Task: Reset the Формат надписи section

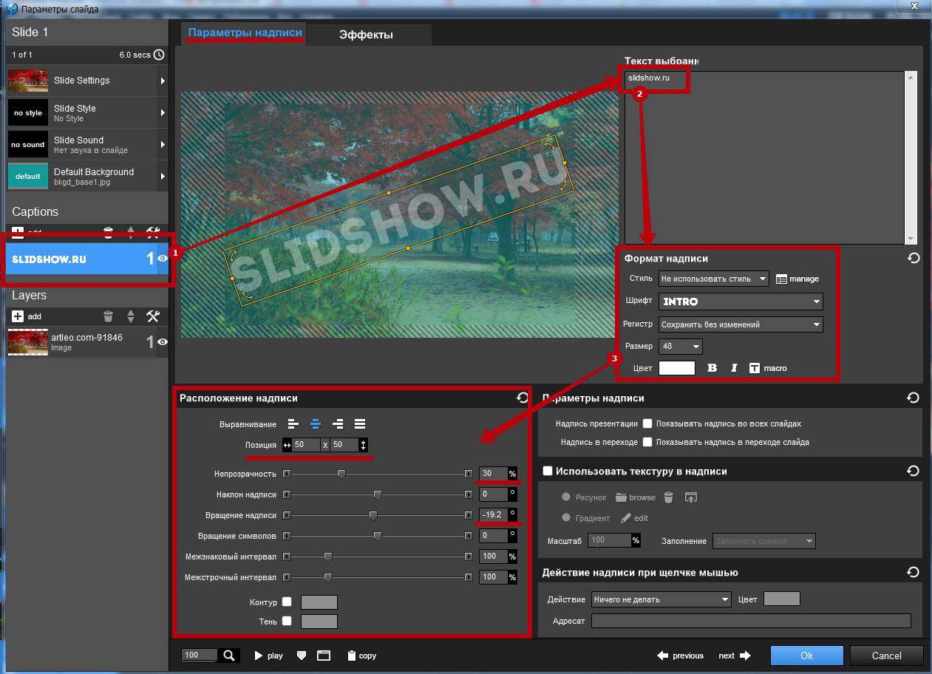Action: pos(914,259)
